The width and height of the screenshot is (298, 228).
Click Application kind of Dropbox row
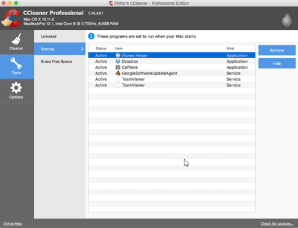point(237,61)
